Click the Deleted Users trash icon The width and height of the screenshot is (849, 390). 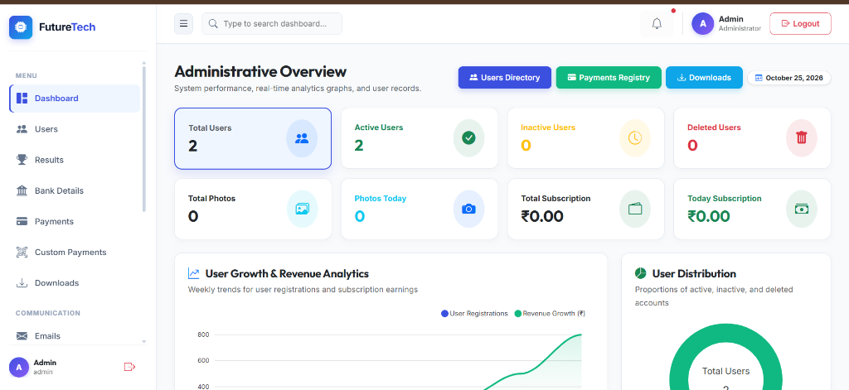(802, 138)
